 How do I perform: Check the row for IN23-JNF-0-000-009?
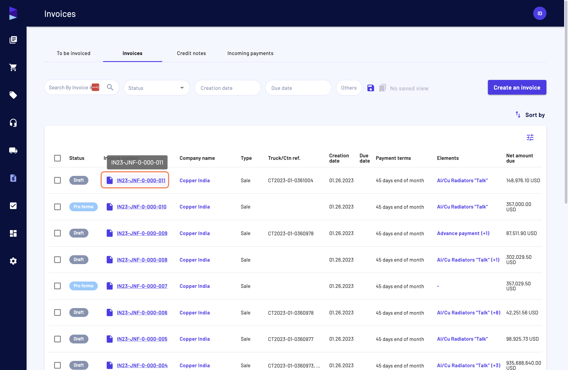[57, 233]
